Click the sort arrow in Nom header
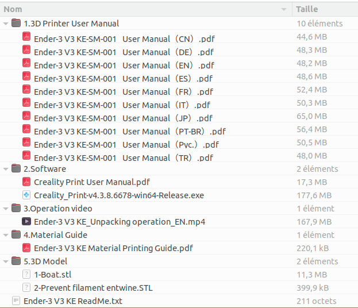Screen dimensions: 358x308 284,9
